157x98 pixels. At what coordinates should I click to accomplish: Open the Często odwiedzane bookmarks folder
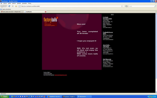(6, 9)
